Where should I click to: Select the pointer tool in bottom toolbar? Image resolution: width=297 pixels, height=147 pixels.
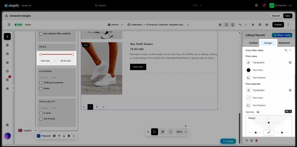tap(155, 132)
